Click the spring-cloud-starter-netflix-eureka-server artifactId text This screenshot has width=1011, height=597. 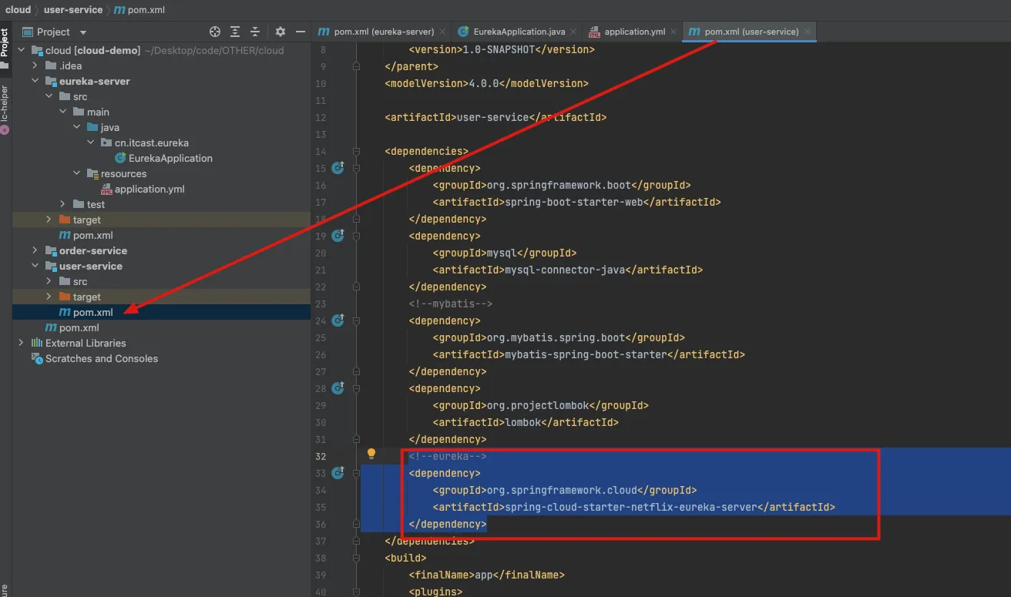pyautogui.click(x=630, y=507)
